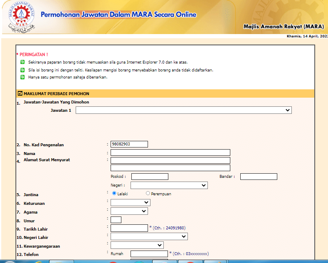Click second Alamat Surat Menyurat line
The width and height of the screenshot is (328, 263).
click(x=170, y=168)
